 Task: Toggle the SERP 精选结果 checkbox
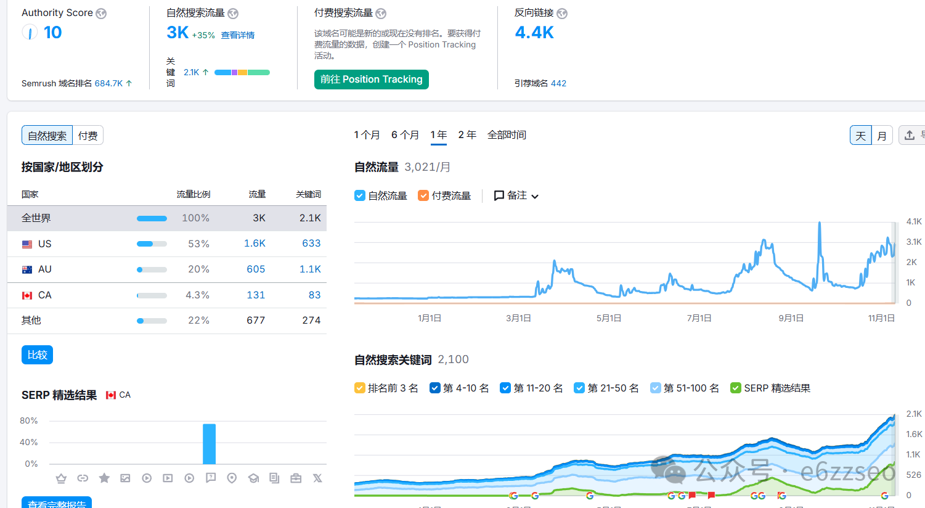[735, 388]
